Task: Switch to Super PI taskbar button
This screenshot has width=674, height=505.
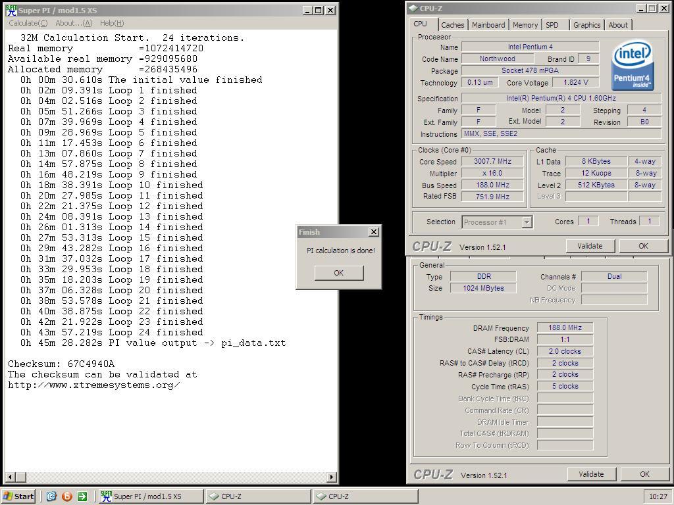Action: tap(151, 496)
